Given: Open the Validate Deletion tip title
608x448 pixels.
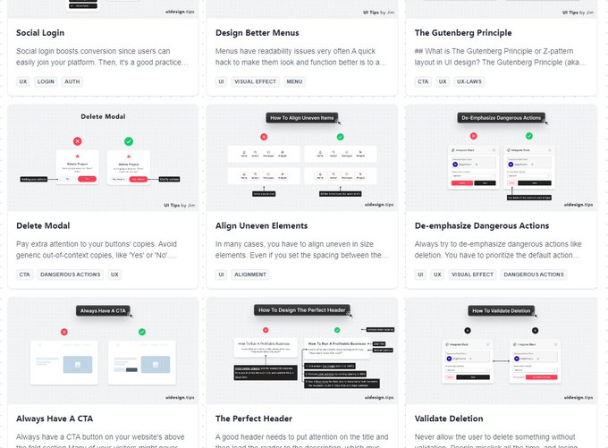Looking at the screenshot, I should click(449, 418).
